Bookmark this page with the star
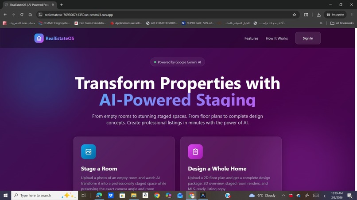The image size is (357, 200). pos(295,15)
